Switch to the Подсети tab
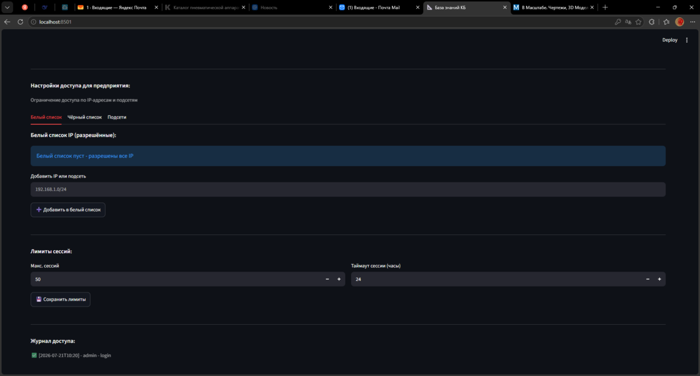Screen dimensions: 700x376 [x=117, y=117]
